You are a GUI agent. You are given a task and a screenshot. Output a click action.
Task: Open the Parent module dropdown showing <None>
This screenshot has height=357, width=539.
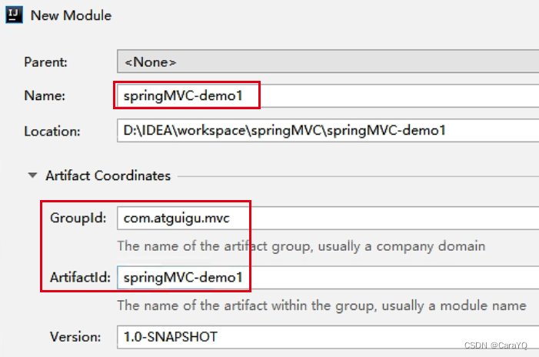point(328,62)
